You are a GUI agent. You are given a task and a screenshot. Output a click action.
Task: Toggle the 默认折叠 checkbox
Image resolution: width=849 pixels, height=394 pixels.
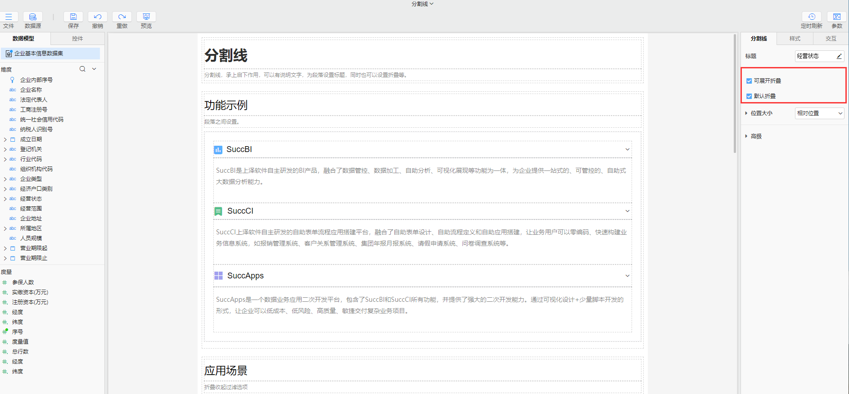[749, 96]
